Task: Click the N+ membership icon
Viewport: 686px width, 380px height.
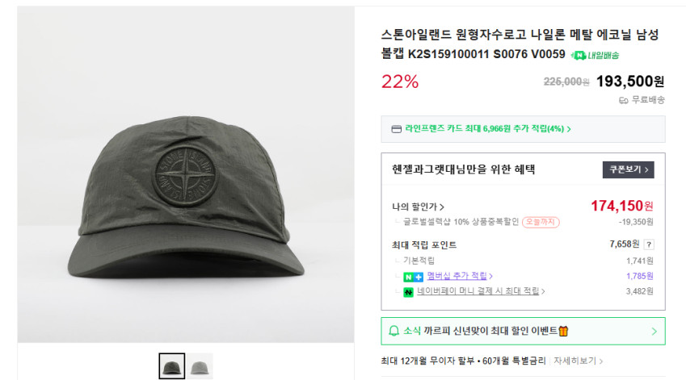Action: (413, 277)
